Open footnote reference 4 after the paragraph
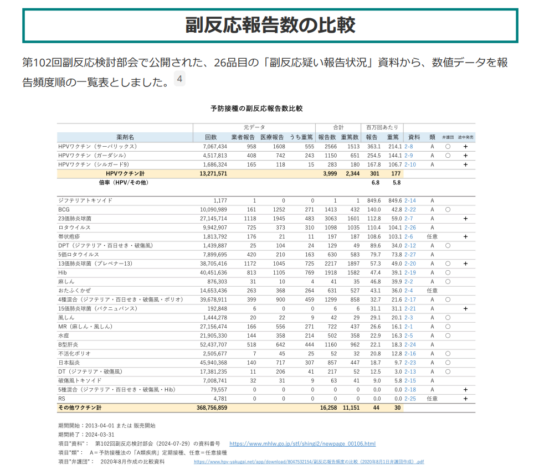The image size is (534, 475). 179,79
